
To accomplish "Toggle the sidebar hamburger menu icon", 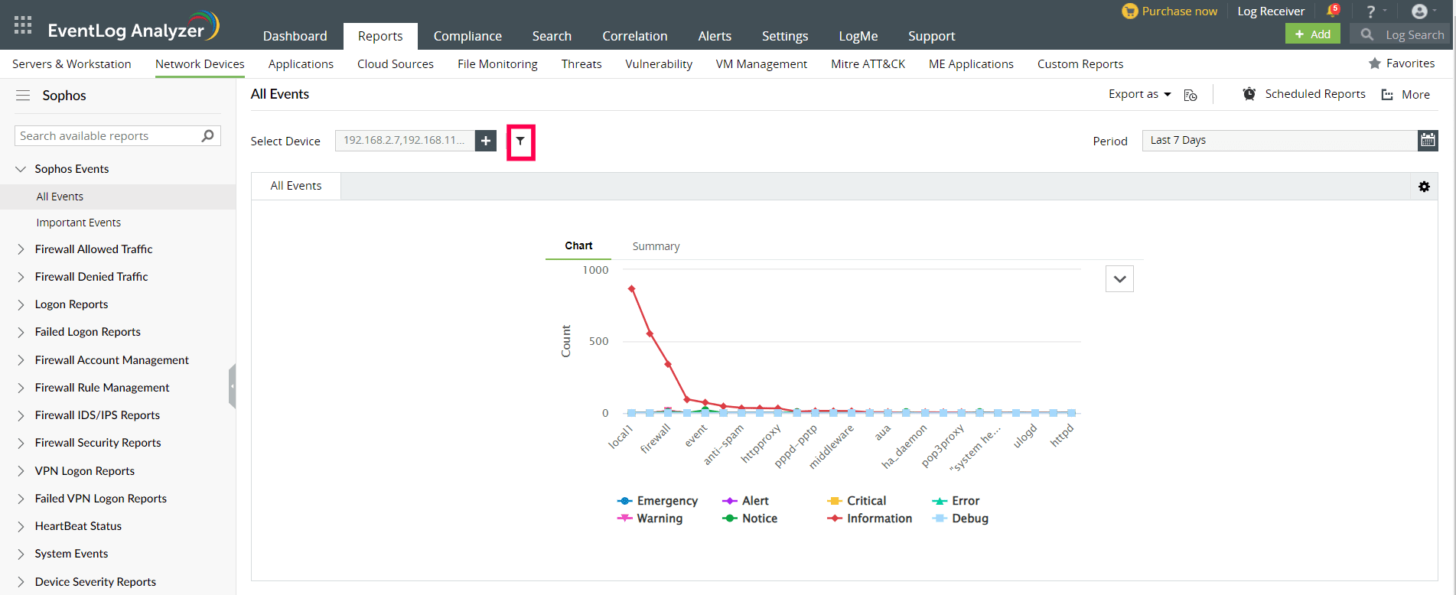I will (23, 96).
